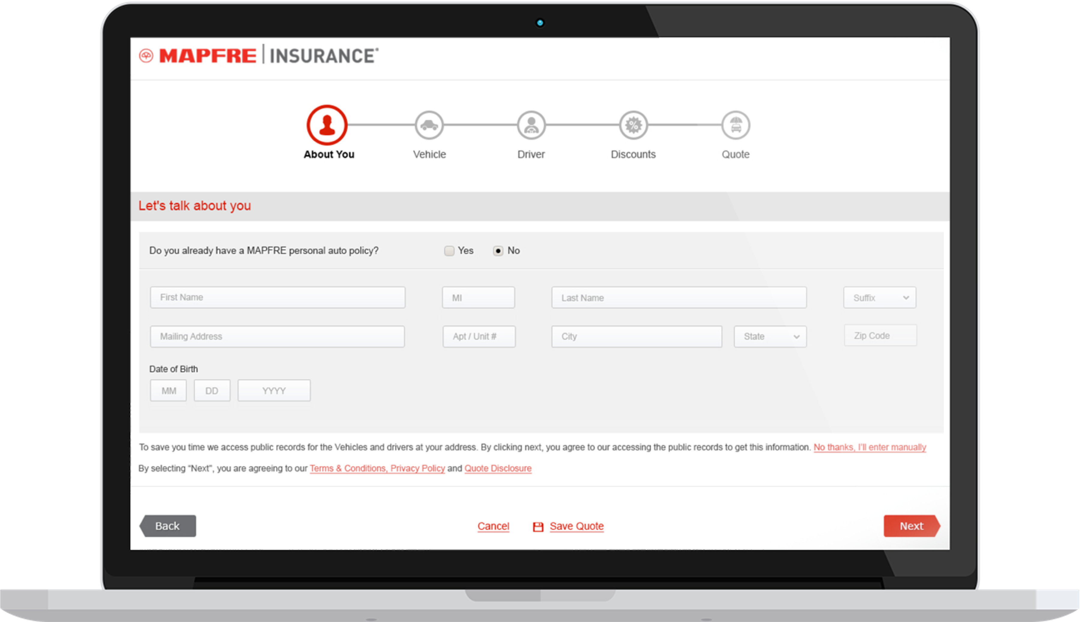Click the Cancel link
The image size is (1080, 622).
pos(493,526)
